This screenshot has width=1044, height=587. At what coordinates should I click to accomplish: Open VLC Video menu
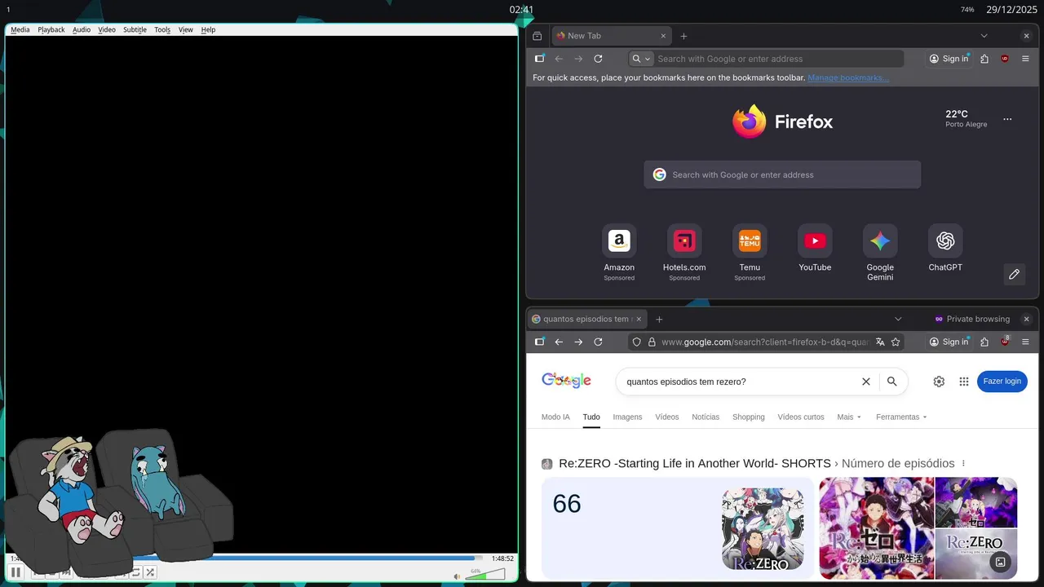pos(107,29)
